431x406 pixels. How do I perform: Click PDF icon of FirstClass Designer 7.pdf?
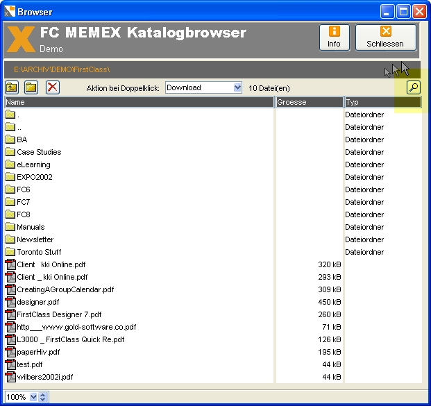click(10, 314)
